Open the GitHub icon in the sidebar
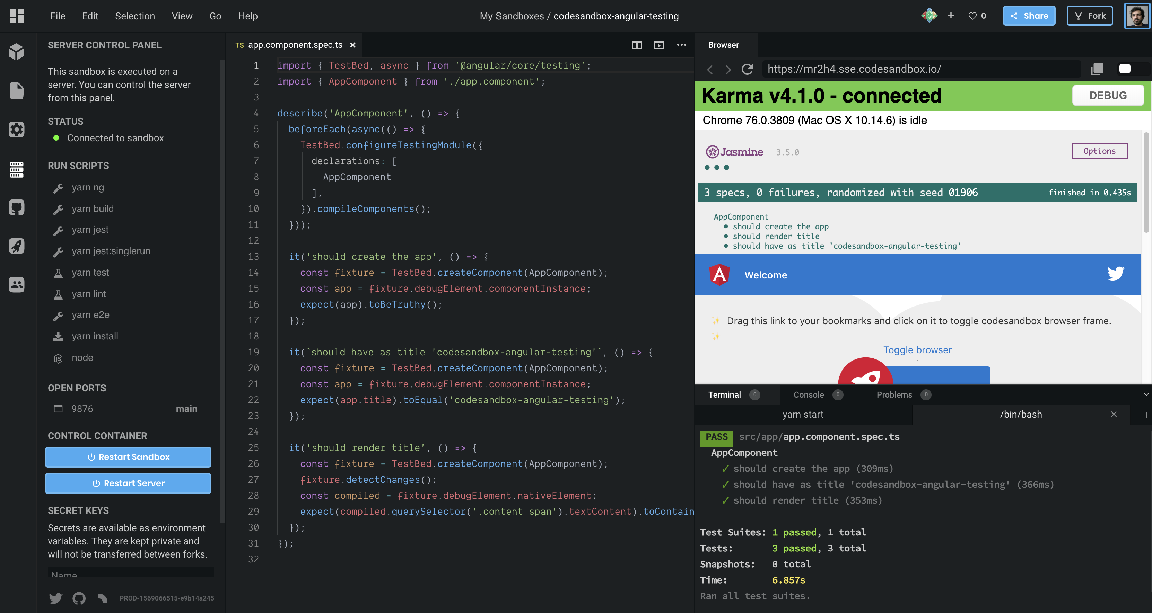The width and height of the screenshot is (1152, 613). click(17, 207)
